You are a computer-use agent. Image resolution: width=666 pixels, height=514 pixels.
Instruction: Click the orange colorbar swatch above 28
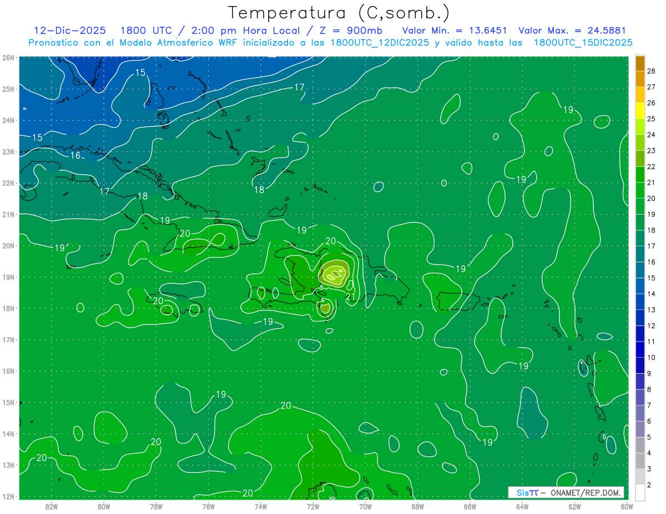pos(640,63)
